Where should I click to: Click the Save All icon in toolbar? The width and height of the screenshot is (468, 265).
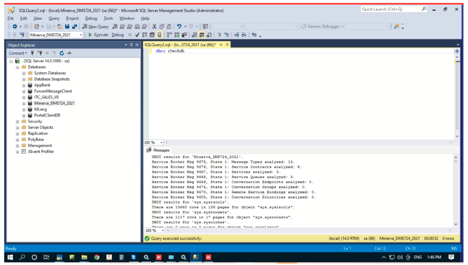(75, 26)
